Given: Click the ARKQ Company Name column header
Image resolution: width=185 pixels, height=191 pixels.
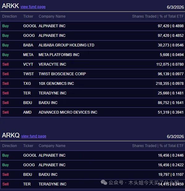Looking at the screenshot, I should 52,146.
